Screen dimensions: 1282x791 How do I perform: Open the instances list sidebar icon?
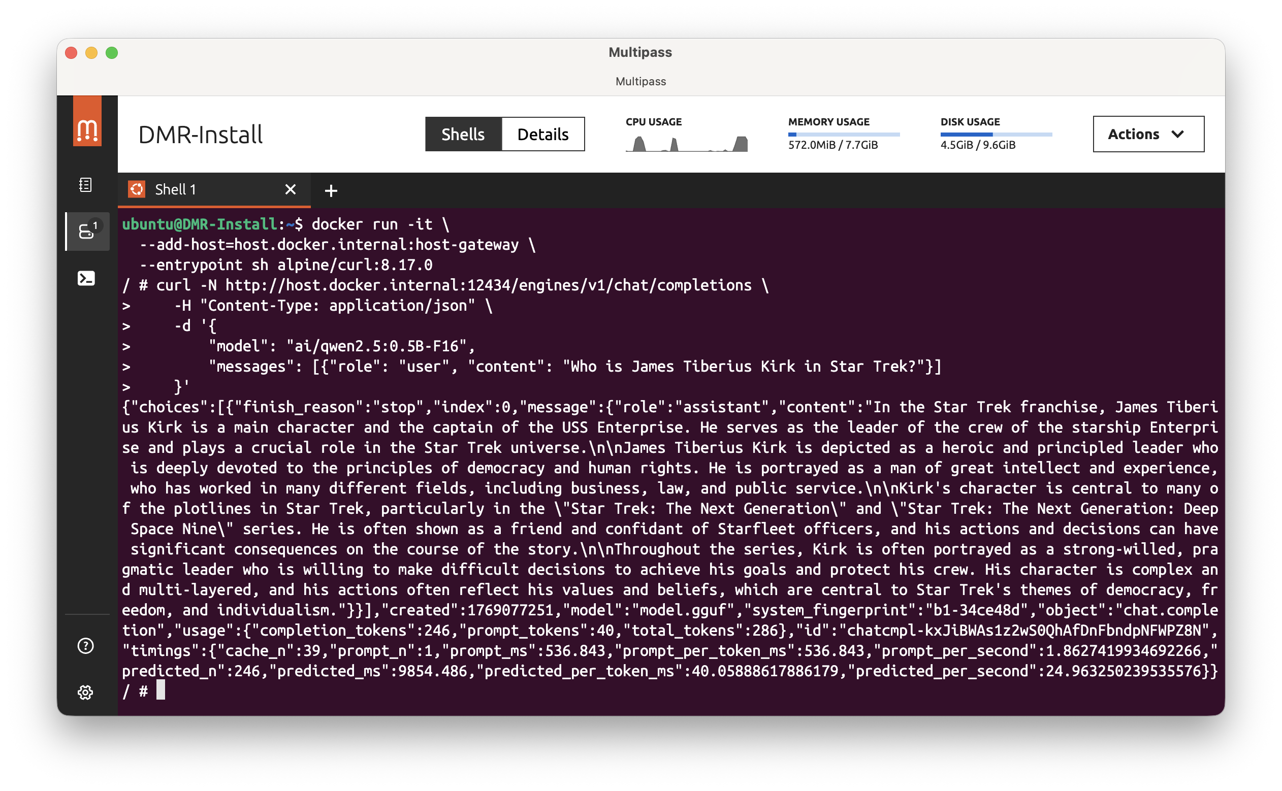click(87, 231)
